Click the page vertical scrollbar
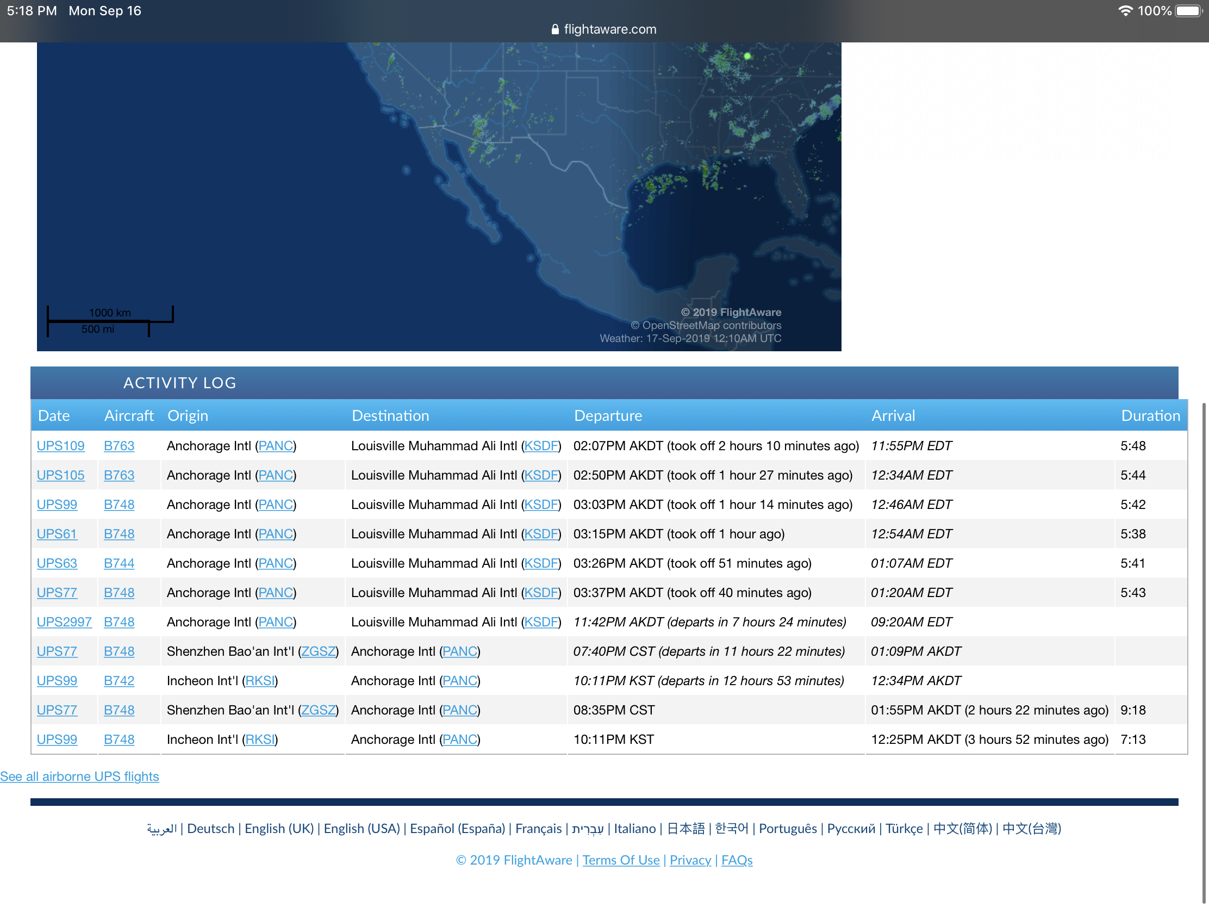The image size is (1209, 907). click(x=1204, y=653)
